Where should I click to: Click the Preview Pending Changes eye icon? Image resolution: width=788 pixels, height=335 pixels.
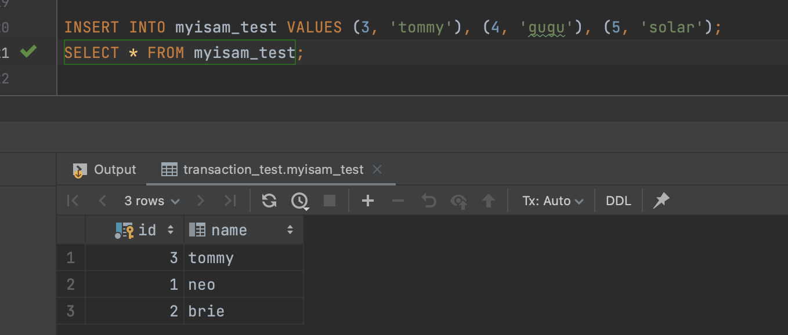point(458,201)
